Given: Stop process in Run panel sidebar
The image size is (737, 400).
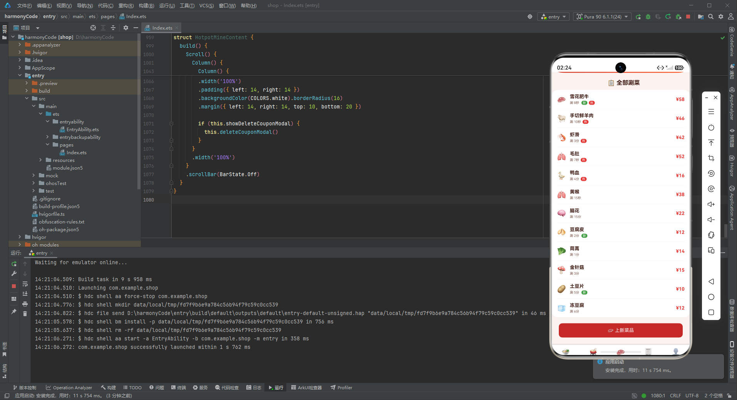Looking at the screenshot, I should click(x=14, y=286).
